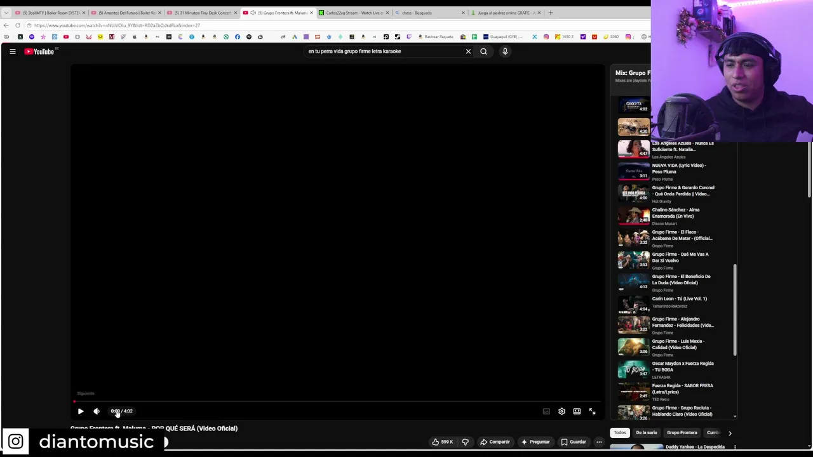
Task: Open a new browser tab with plus
Action: point(550,13)
